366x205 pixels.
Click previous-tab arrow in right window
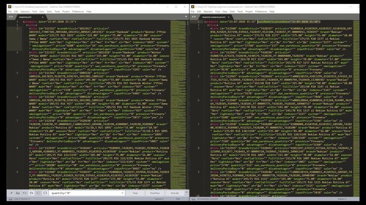193,17
